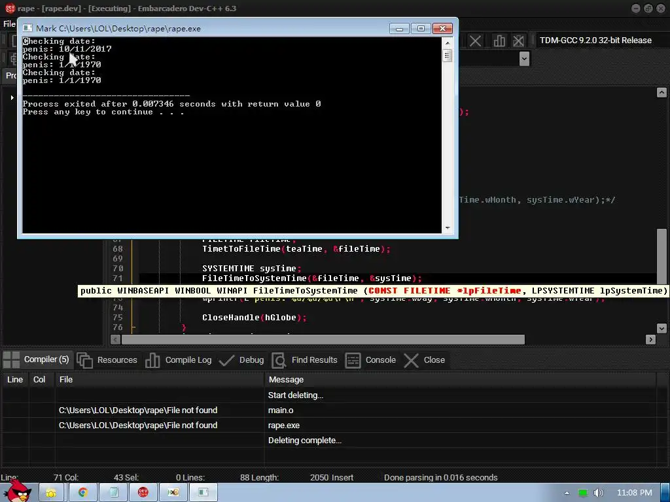
Task: Select the 'Start deleting...' message row
Action: coord(328,395)
